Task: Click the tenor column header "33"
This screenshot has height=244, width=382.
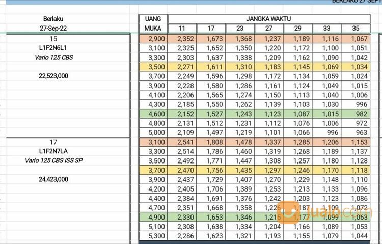Action: (327, 29)
